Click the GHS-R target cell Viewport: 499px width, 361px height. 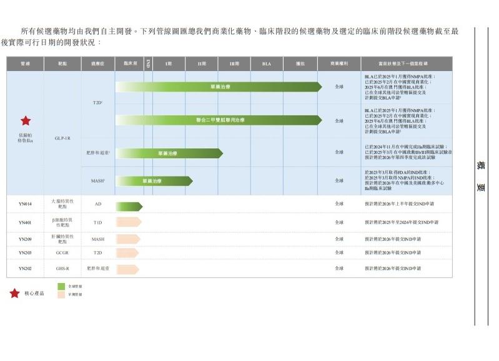pyautogui.click(x=62, y=269)
